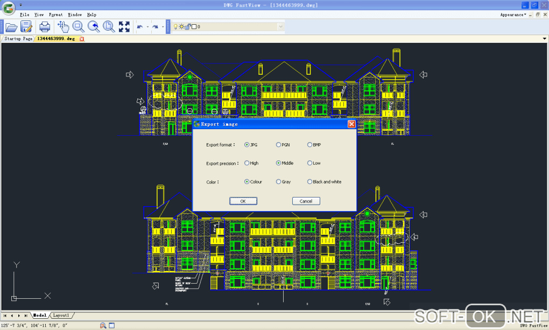This screenshot has width=549, height=330.
Task: Open the quick access customize arrow beside the logo
Action: point(20,5)
